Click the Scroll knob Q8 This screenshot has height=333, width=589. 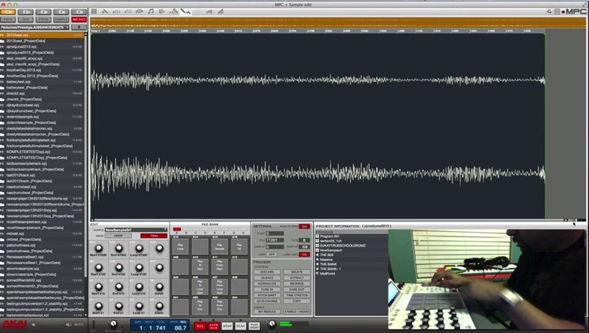tap(160, 286)
